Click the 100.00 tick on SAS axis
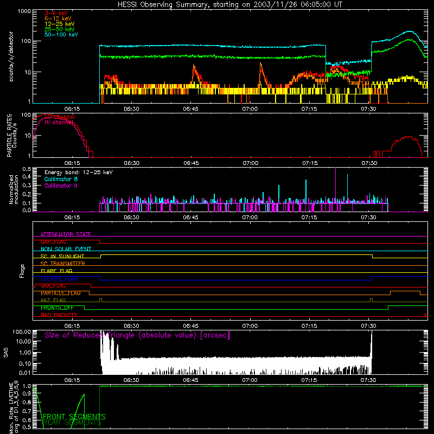 point(22,332)
